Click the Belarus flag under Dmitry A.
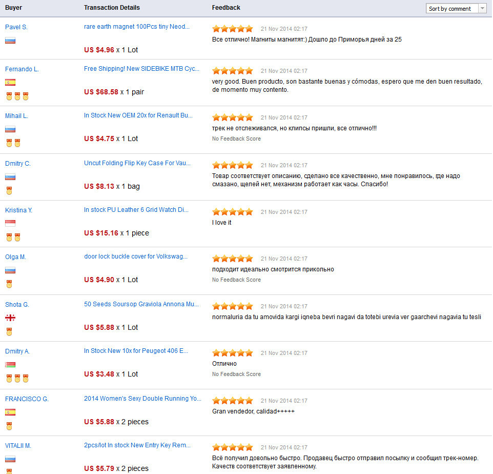The height and width of the screenshot is (474, 493). (10, 365)
